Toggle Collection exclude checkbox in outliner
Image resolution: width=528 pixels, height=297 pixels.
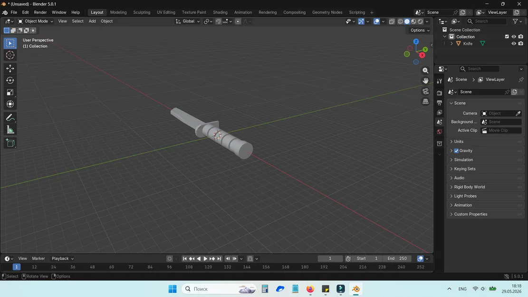click(507, 37)
